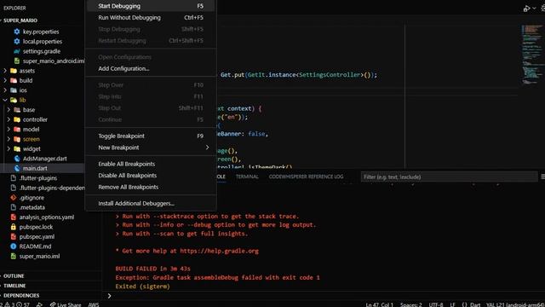Click settings.gradle file icon
The image size is (545, 307).
click(17, 51)
